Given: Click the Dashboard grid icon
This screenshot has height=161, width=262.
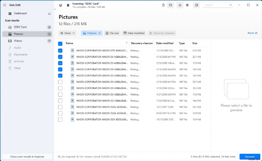Looking at the screenshot, I should (10, 13).
